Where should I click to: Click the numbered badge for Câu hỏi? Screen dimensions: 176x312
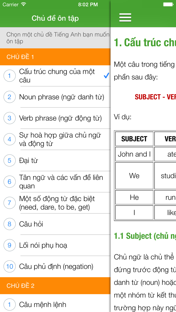(x=9, y=224)
